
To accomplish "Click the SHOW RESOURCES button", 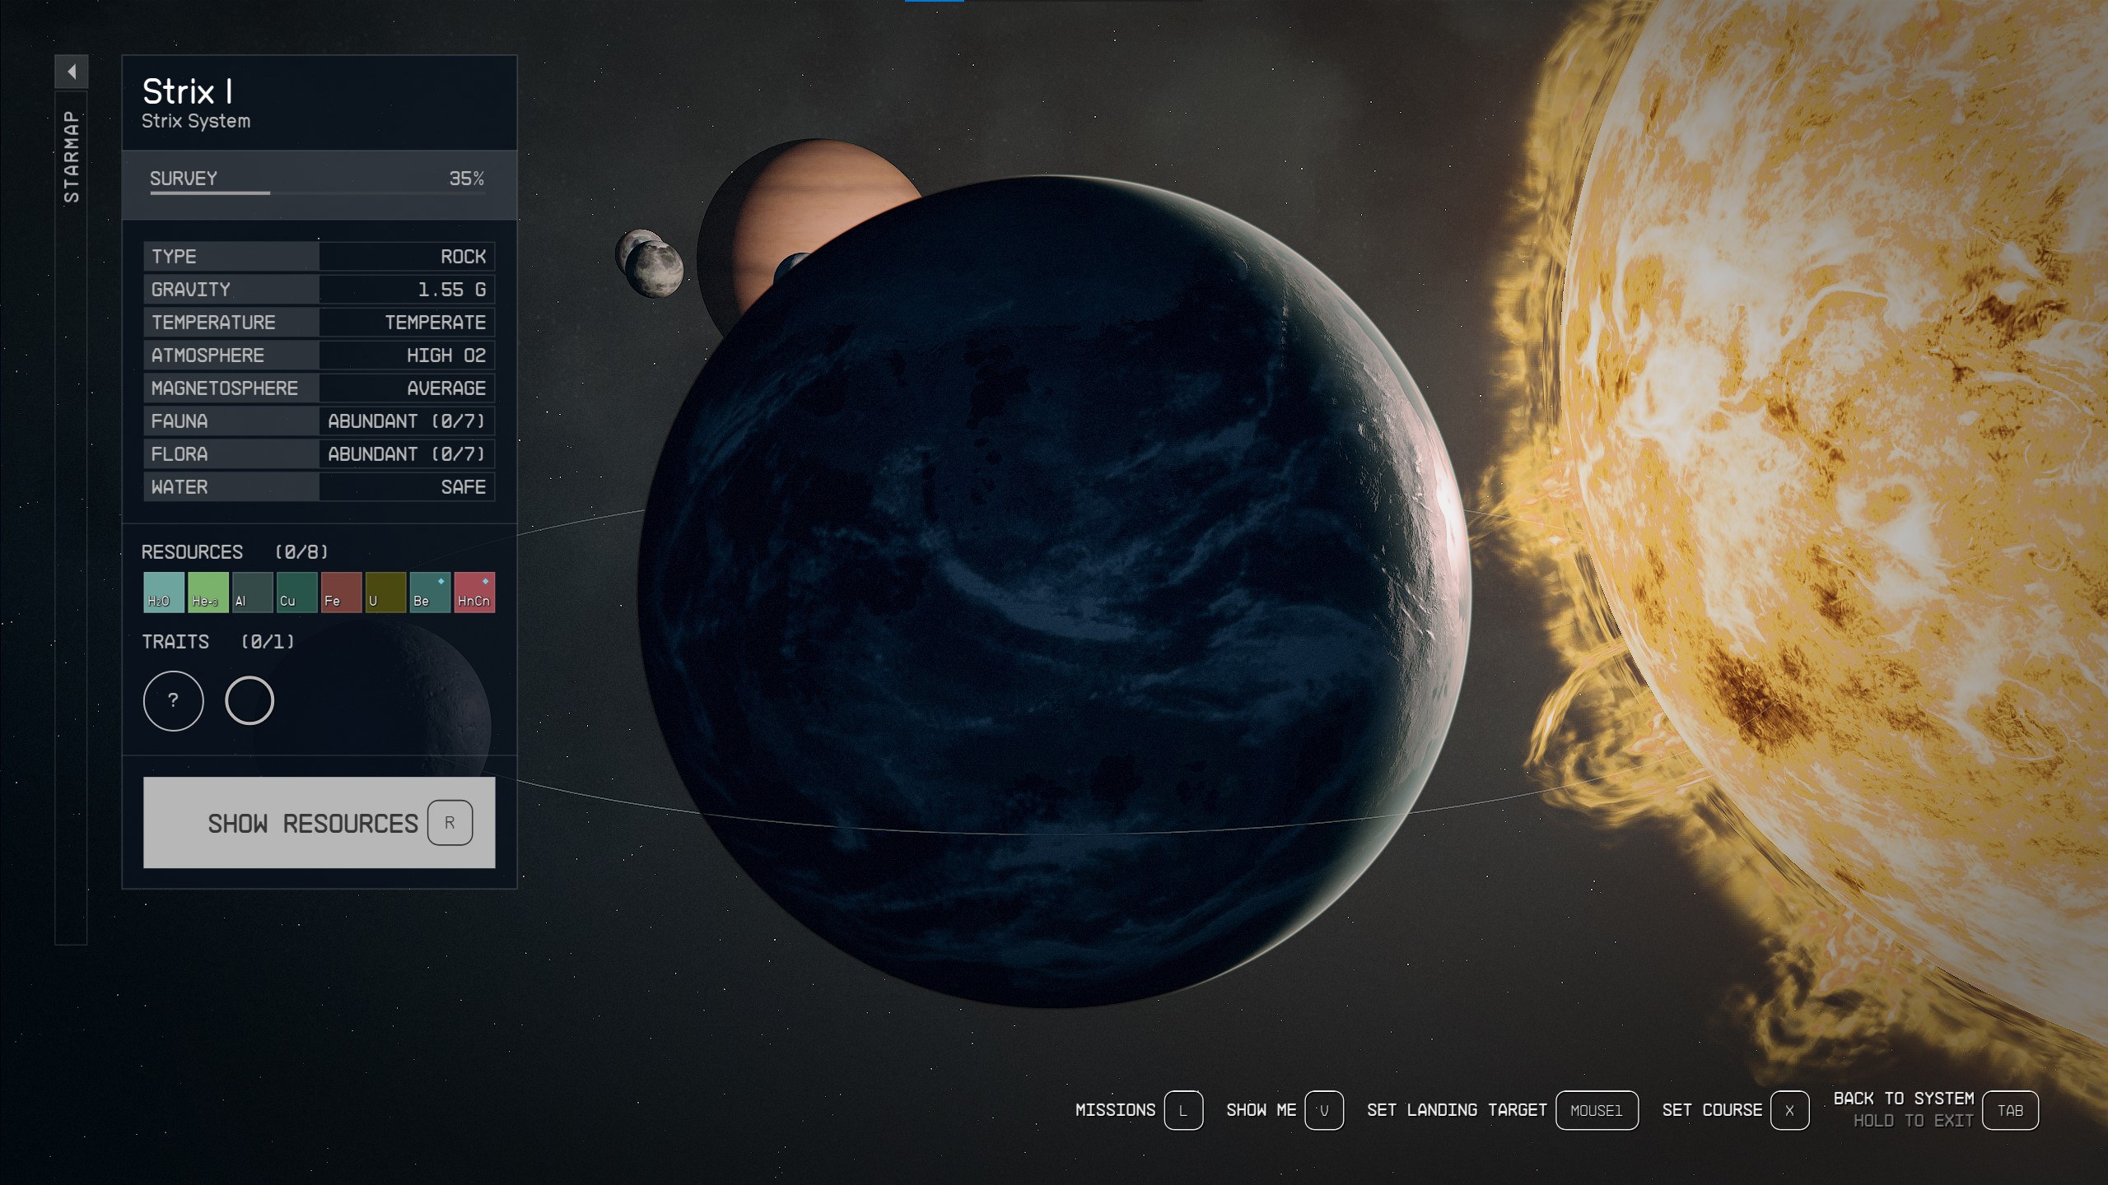I will point(319,822).
